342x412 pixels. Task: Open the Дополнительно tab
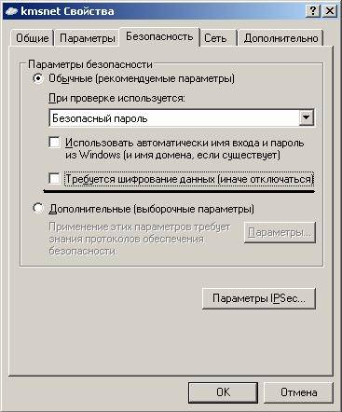pos(281,38)
